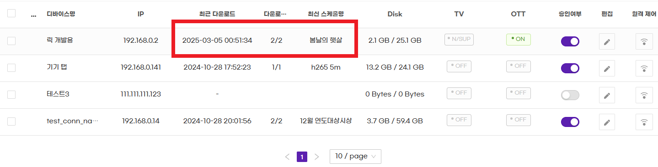
Task: Go to next page with right chevron
Action: point(317,157)
